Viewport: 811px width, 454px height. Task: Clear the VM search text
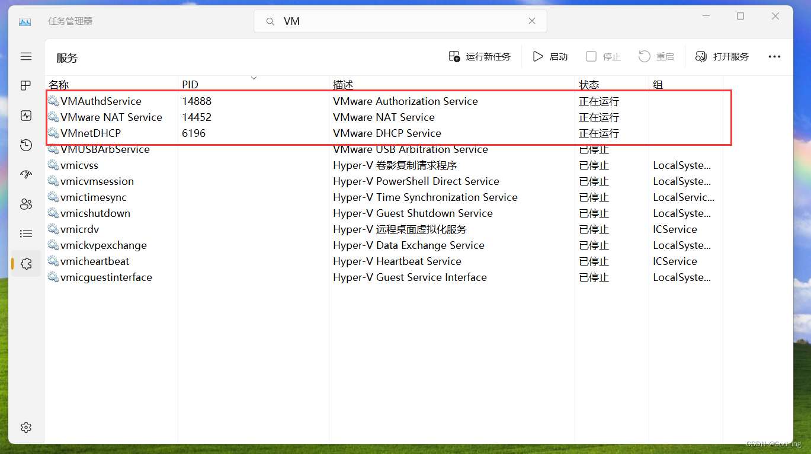(532, 21)
